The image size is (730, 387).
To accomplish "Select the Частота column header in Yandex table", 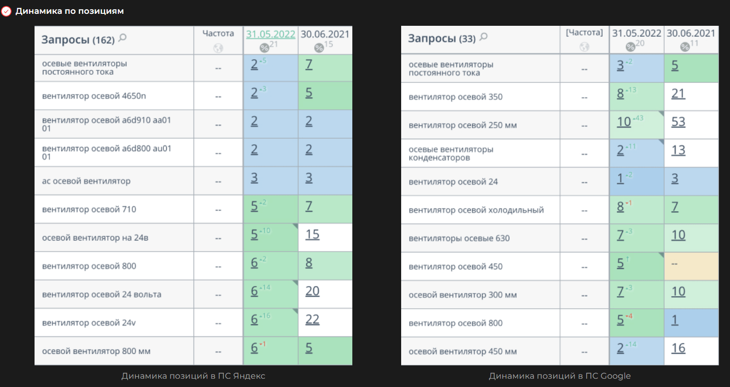I will tap(218, 34).
